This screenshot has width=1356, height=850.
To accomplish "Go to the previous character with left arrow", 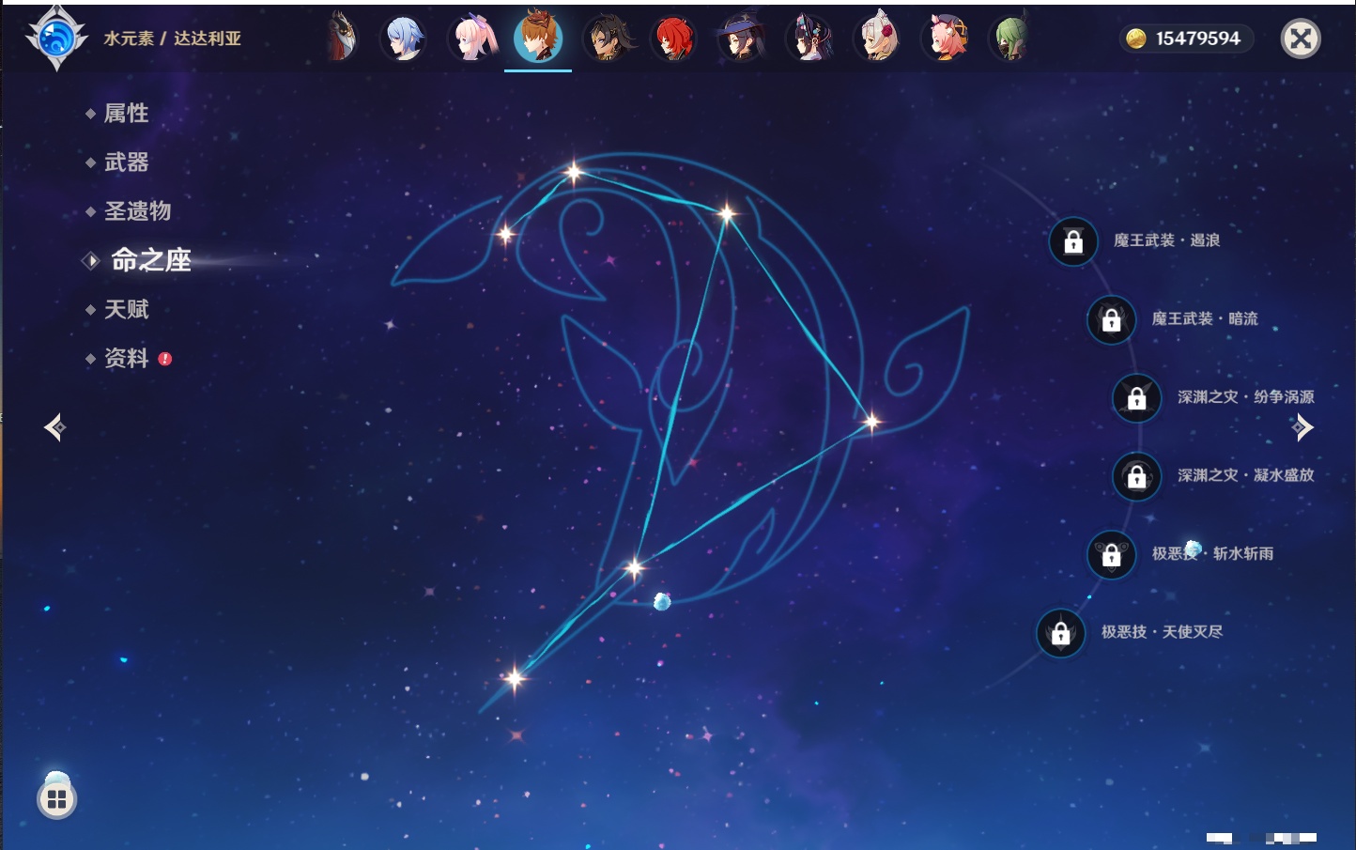I will [x=54, y=427].
